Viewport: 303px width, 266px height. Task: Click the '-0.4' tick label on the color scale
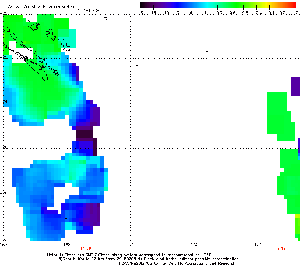pyautogui.click(x=258, y=13)
